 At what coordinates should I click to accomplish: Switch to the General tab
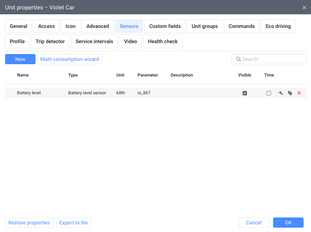[19, 26]
